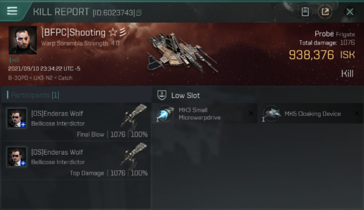Select MK5 Cloaking Device module icon
Viewport: 364px width, 210px height.
272,113
